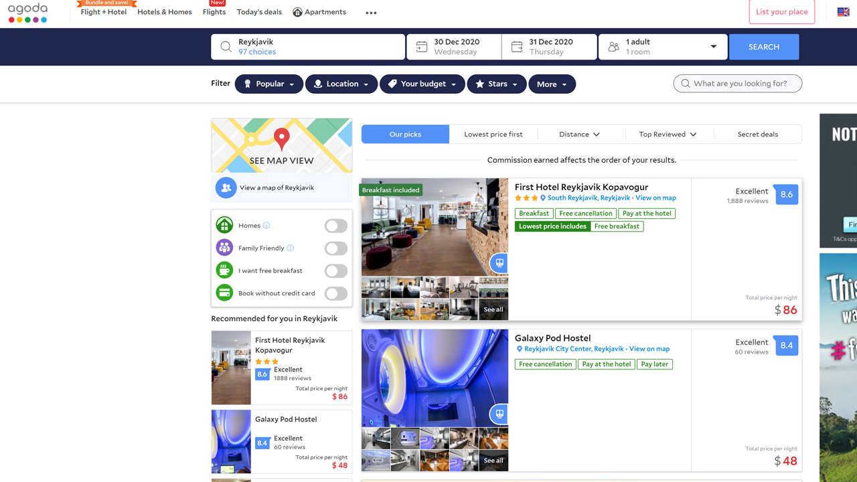Select the Secret deals tab

coord(758,135)
